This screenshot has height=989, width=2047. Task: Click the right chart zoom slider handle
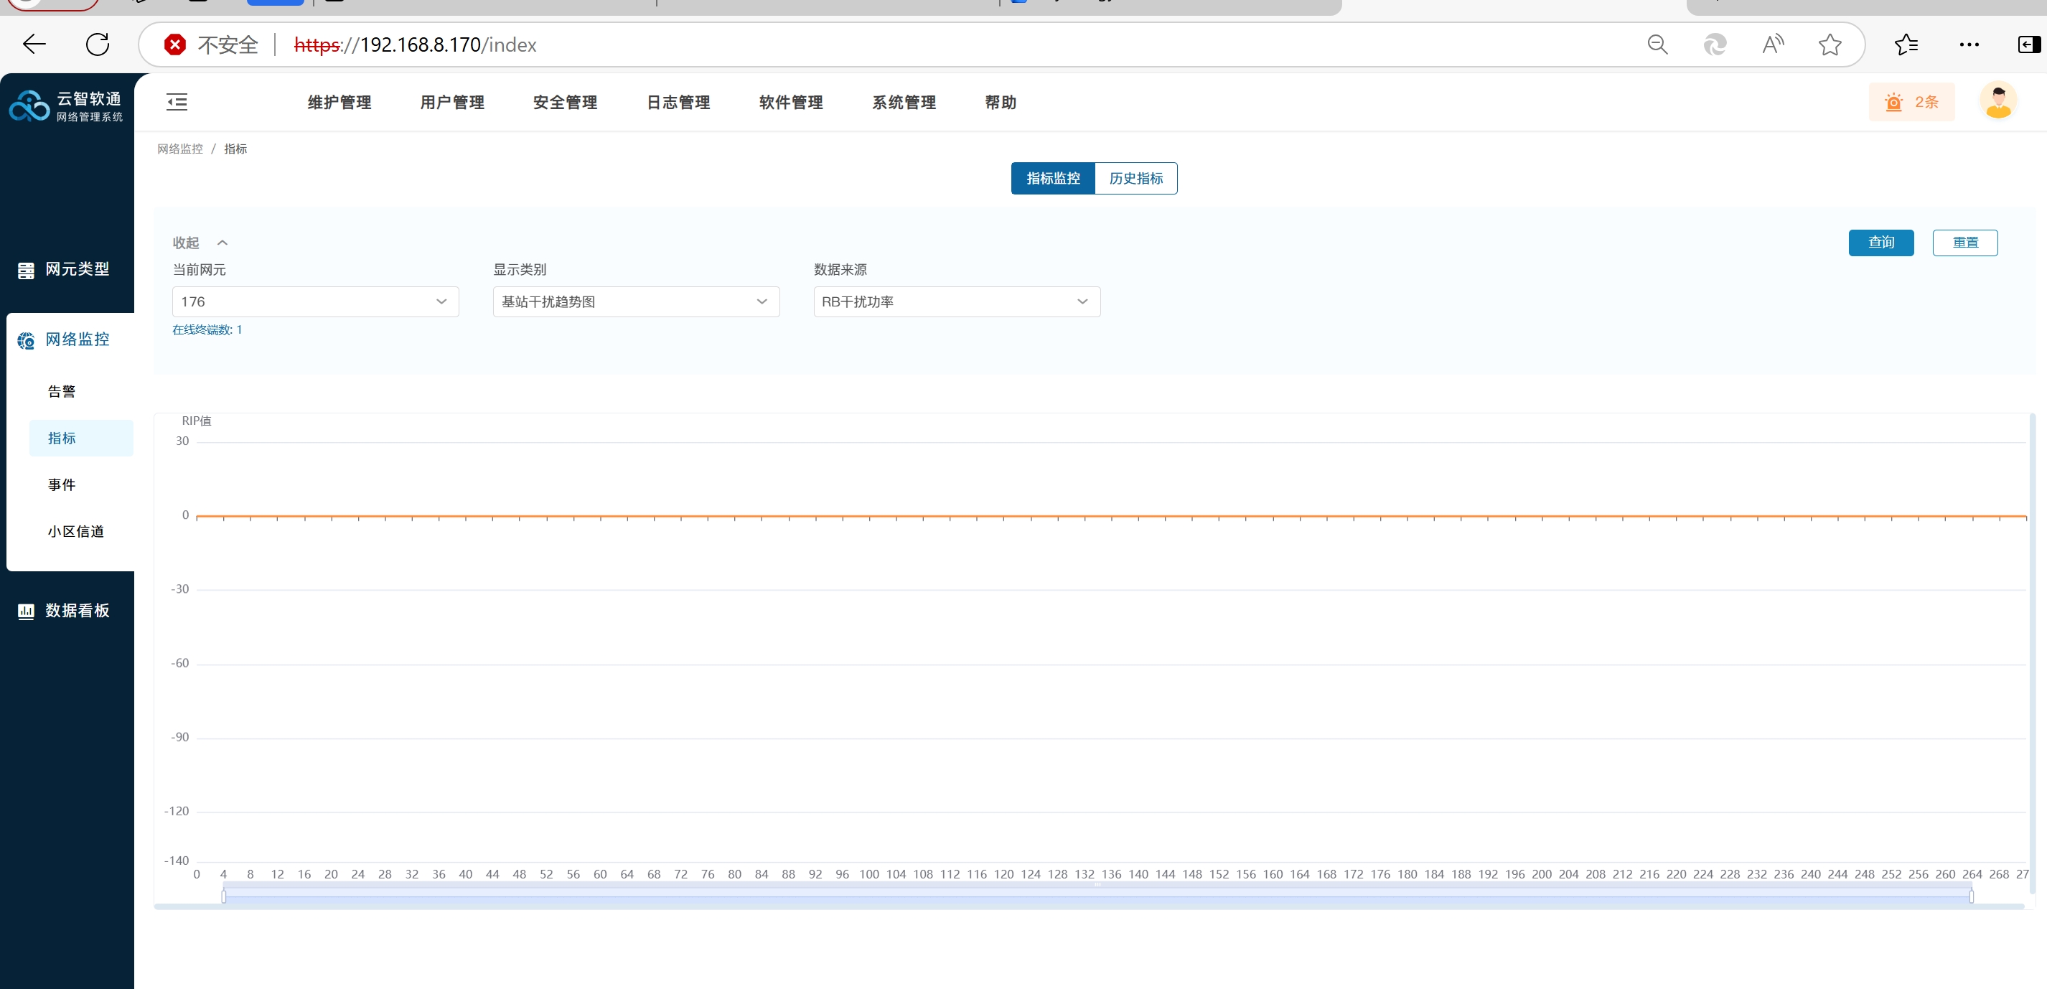pos(1971,896)
